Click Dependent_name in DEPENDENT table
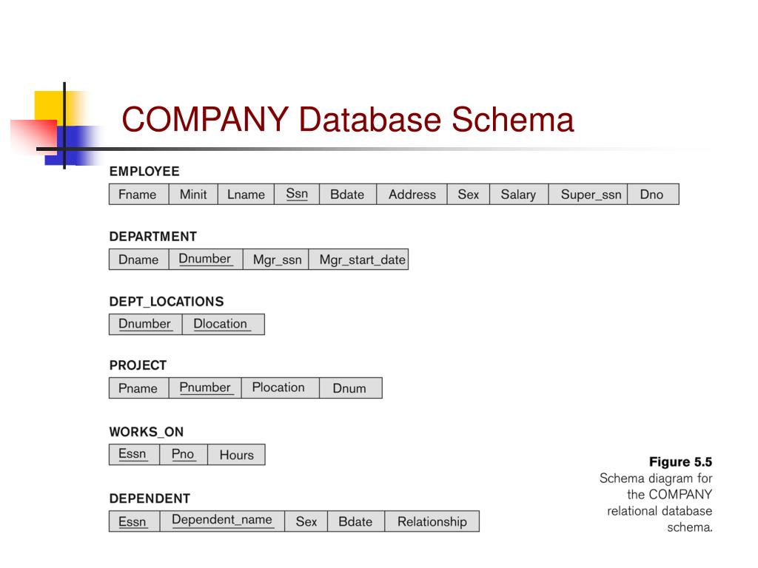The image size is (758, 568). (222, 521)
